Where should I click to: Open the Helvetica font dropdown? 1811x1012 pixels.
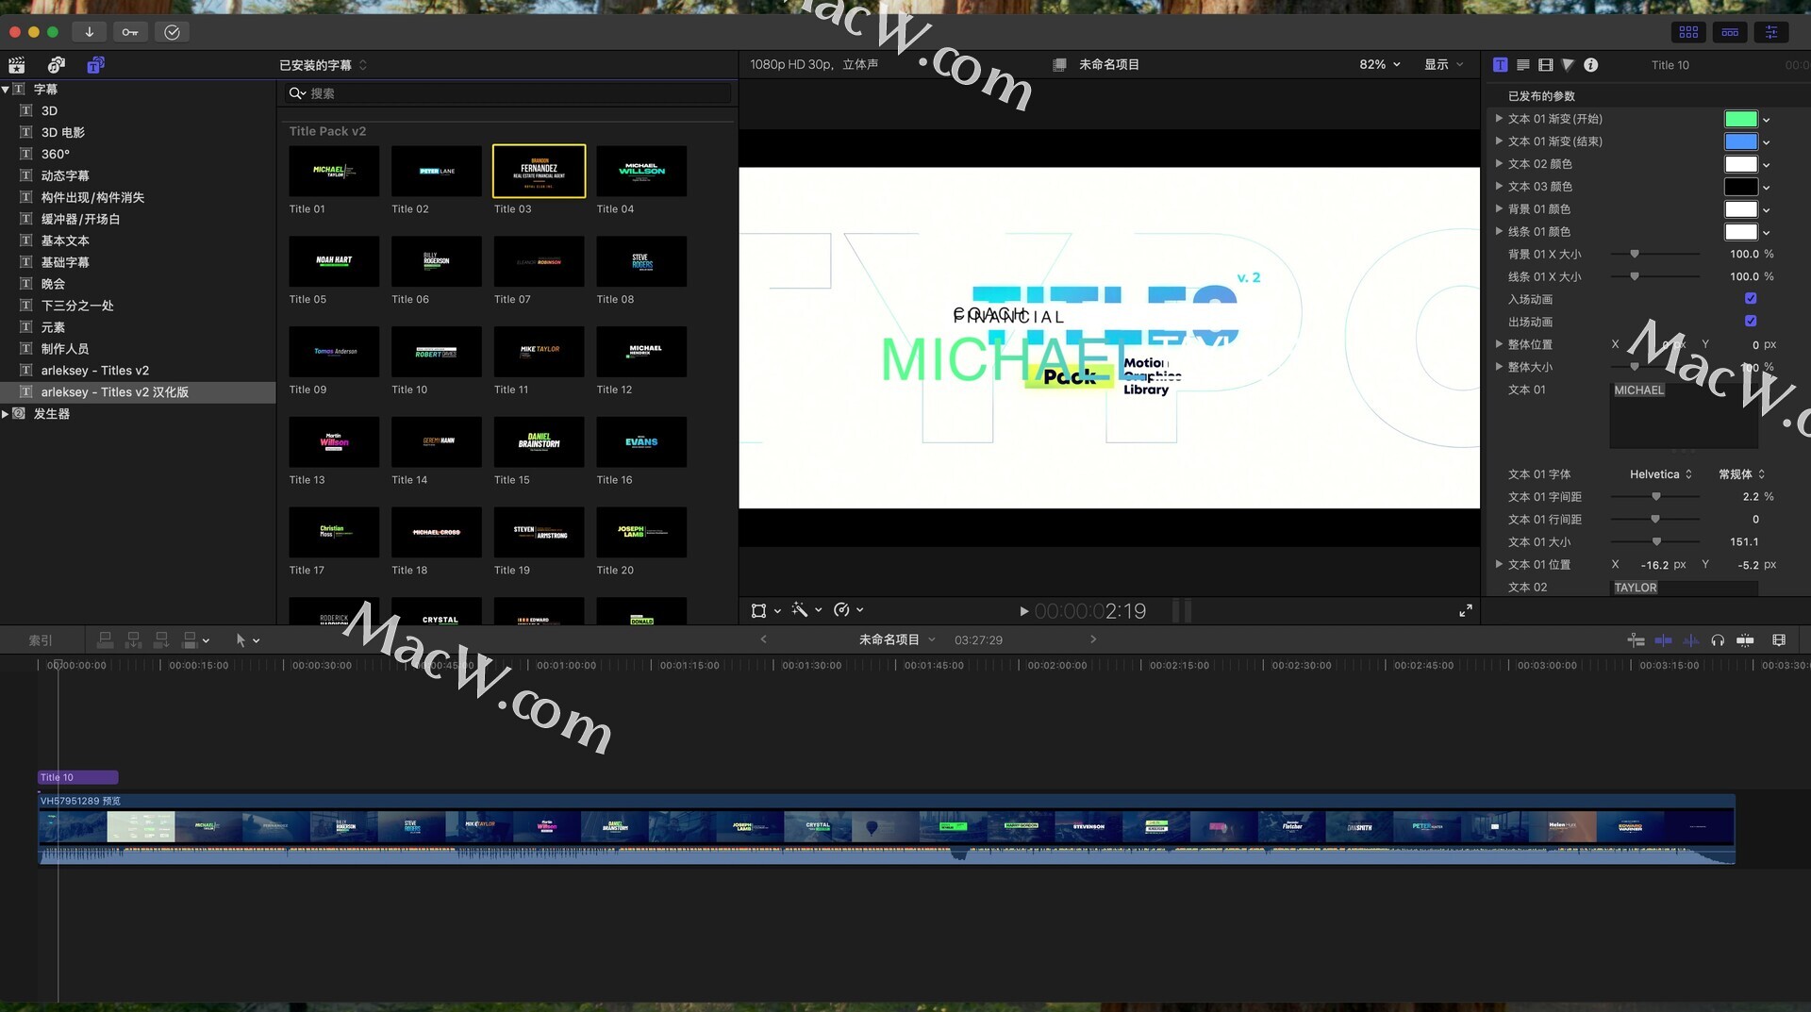1660,474
